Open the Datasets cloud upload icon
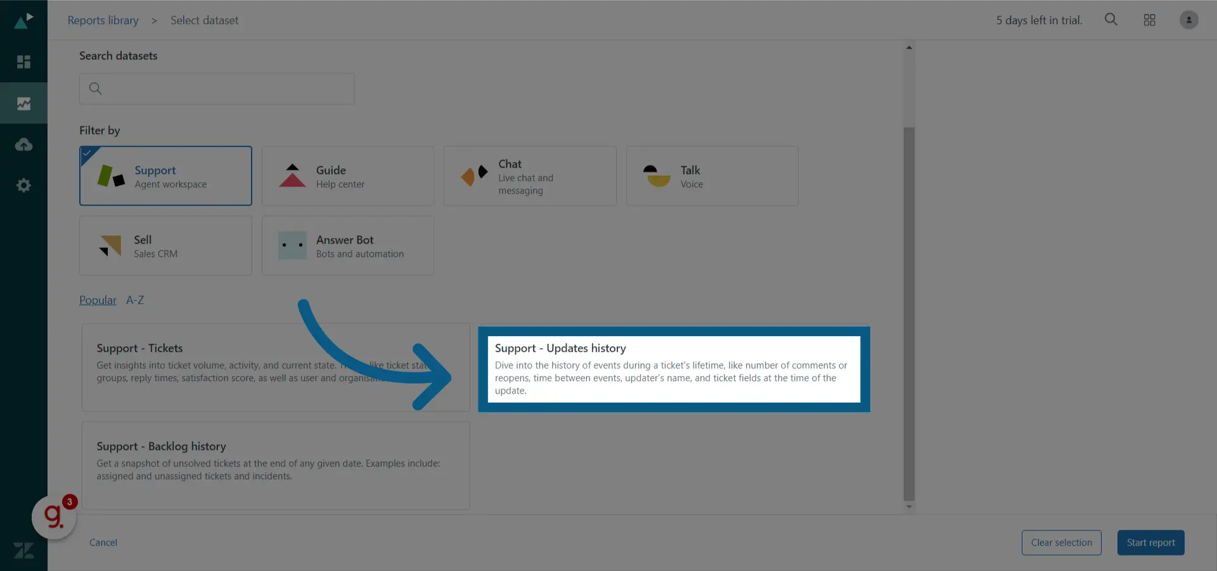This screenshot has height=571, width=1217. 23,144
